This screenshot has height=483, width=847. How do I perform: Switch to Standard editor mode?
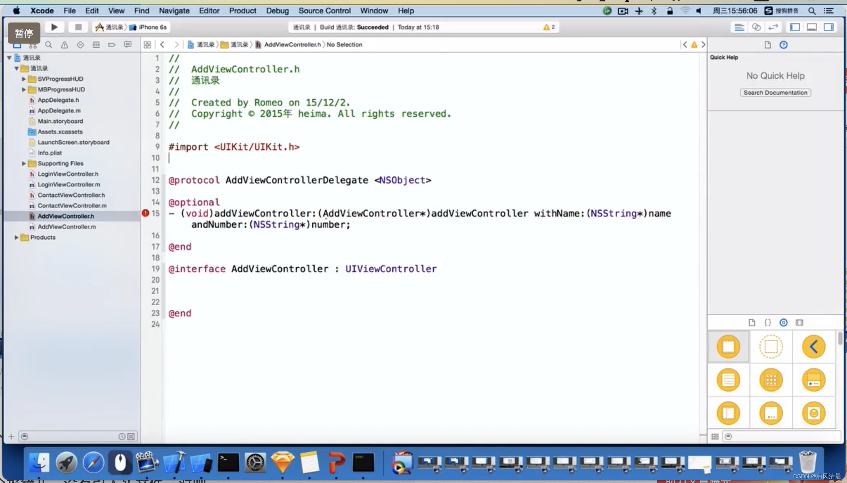pyautogui.click(x=739, y=27)
